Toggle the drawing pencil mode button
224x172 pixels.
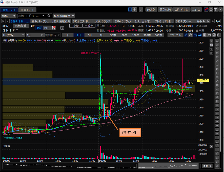(186, 35)
